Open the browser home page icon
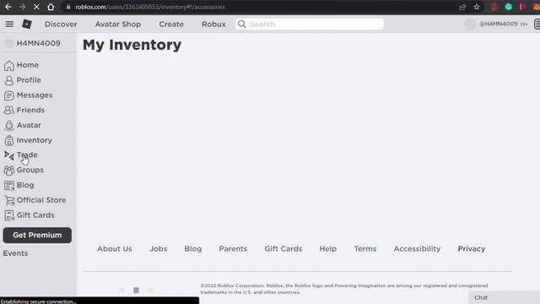 pos(51,7)
